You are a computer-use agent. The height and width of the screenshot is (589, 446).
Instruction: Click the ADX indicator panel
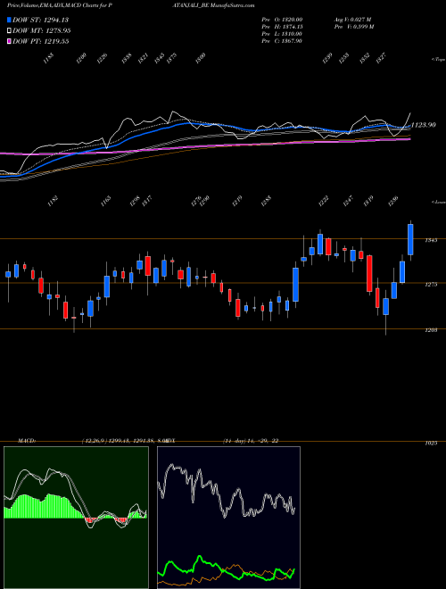228,518
